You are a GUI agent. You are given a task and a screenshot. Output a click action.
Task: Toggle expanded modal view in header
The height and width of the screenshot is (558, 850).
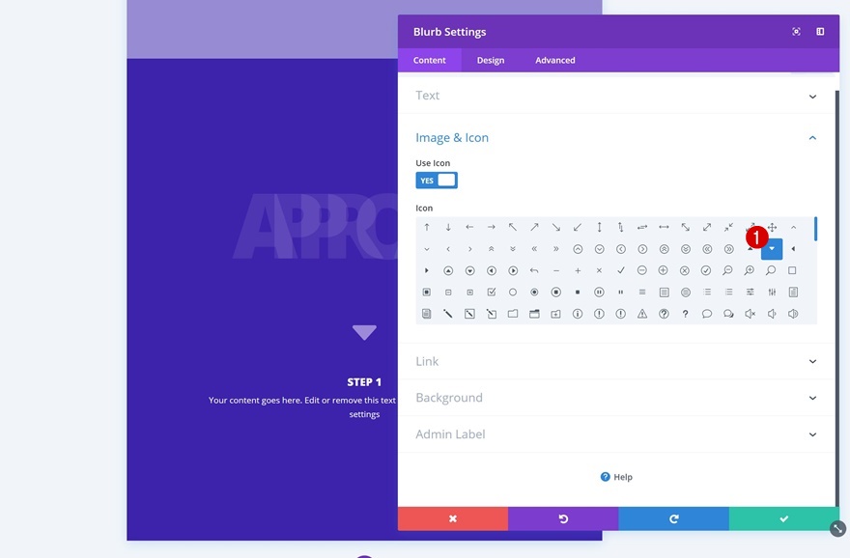(x=796, y=32)
